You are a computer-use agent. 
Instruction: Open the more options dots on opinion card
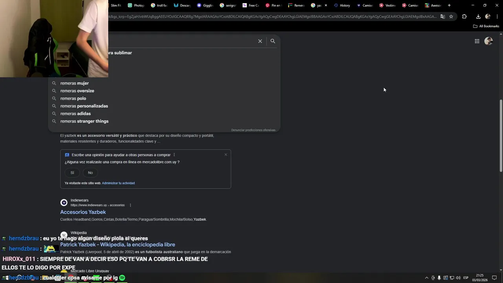click(x=174, y=155)
